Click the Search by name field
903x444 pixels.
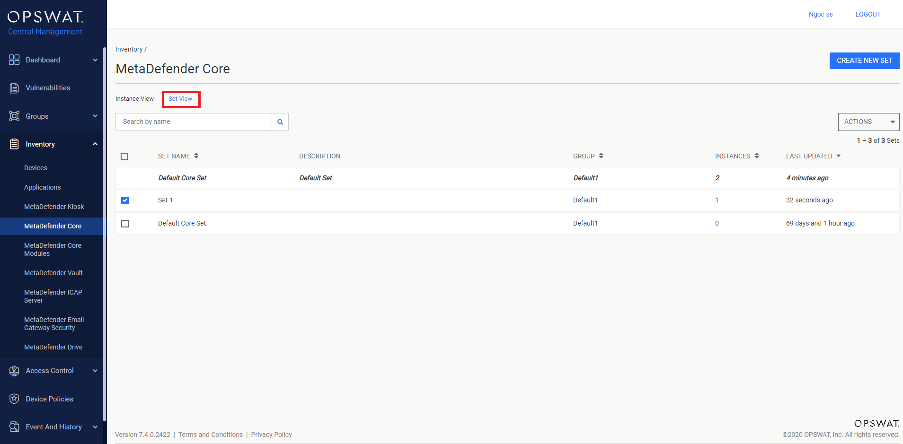click(x=194, y=122)
